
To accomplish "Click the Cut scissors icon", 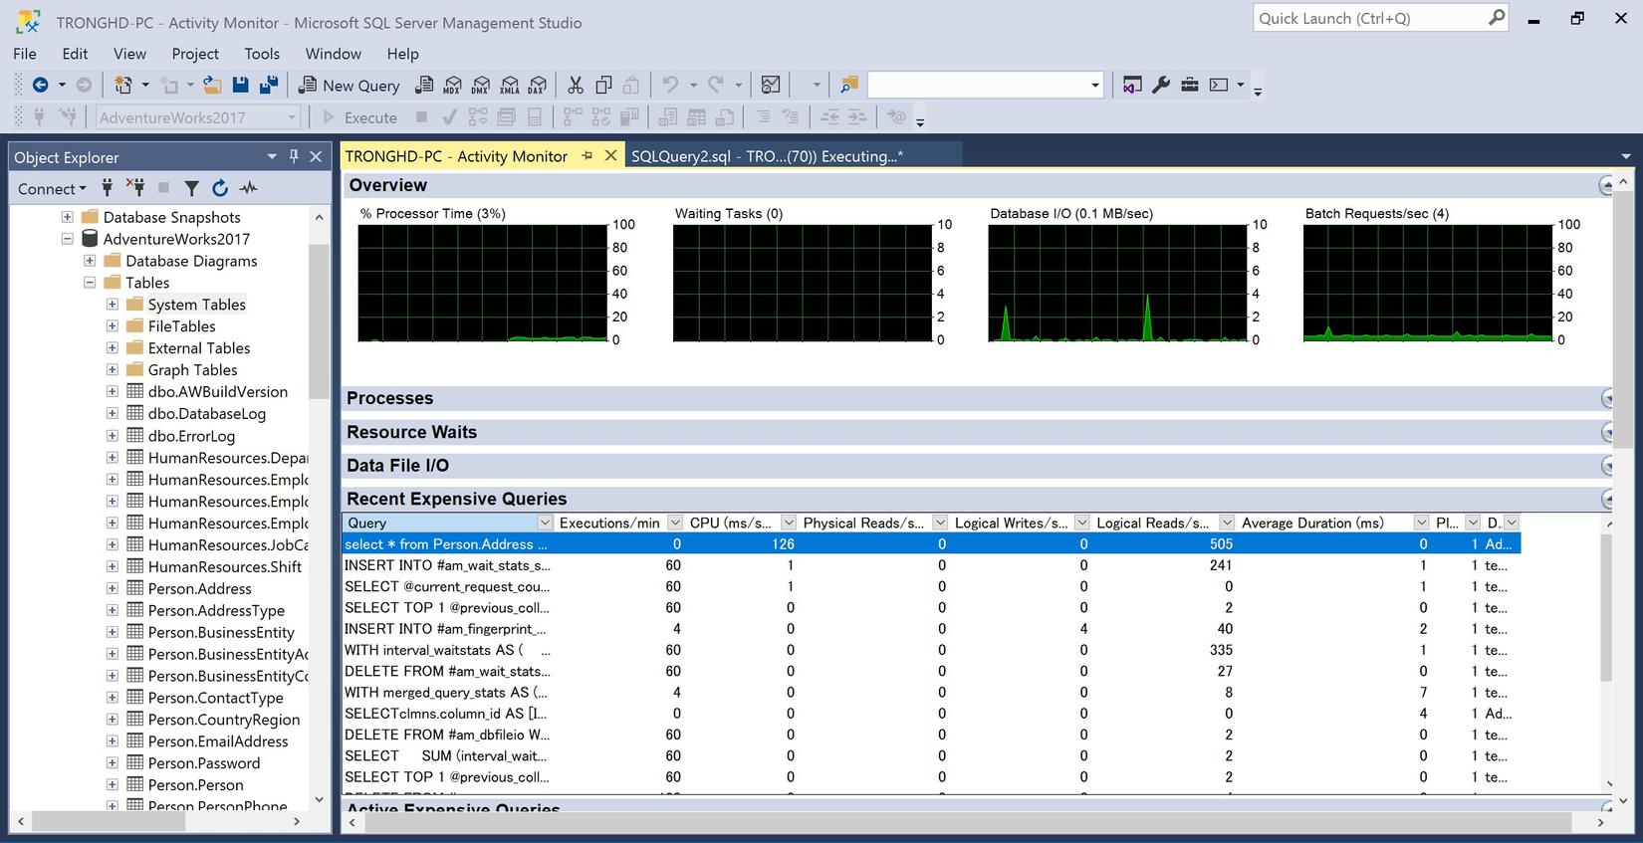I will click(x=575, y=86).
